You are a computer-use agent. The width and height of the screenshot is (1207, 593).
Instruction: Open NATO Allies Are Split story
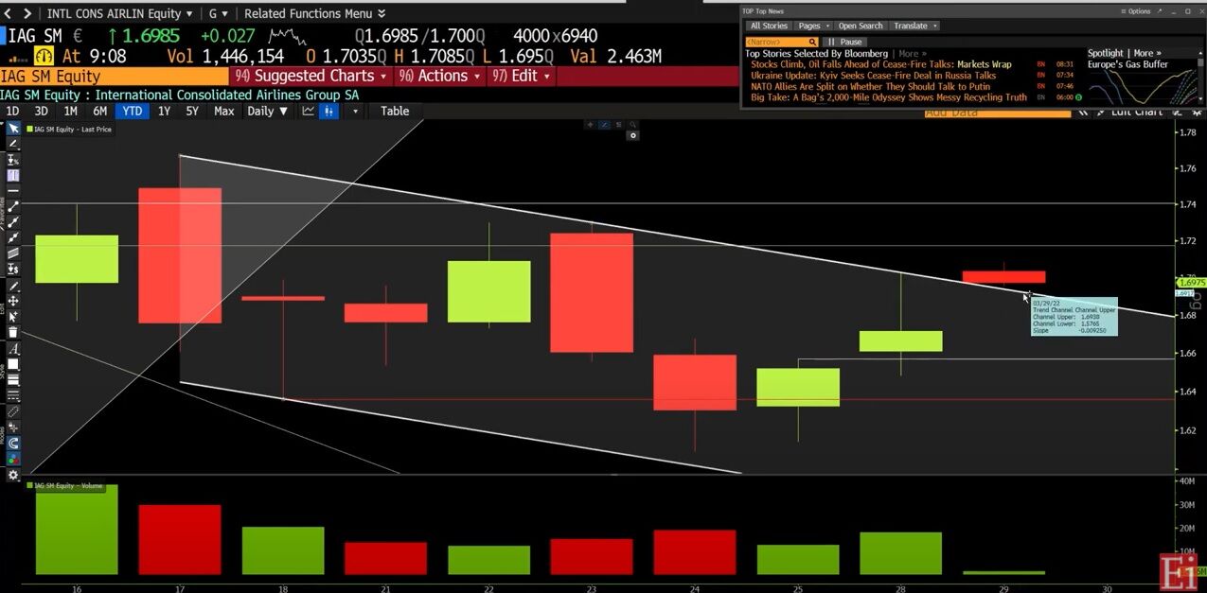point(871,86)
